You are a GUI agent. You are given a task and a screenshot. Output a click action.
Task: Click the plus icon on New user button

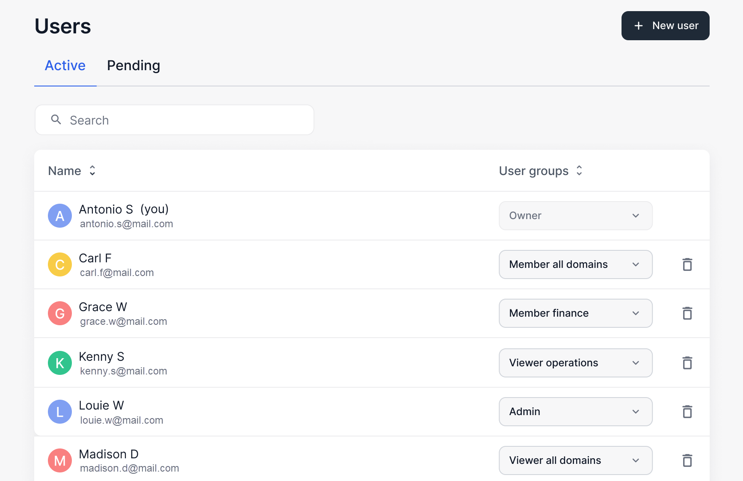coord(638,26)
